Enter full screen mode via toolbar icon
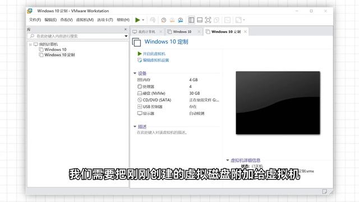The image size is (359, 202). point(208,20)
